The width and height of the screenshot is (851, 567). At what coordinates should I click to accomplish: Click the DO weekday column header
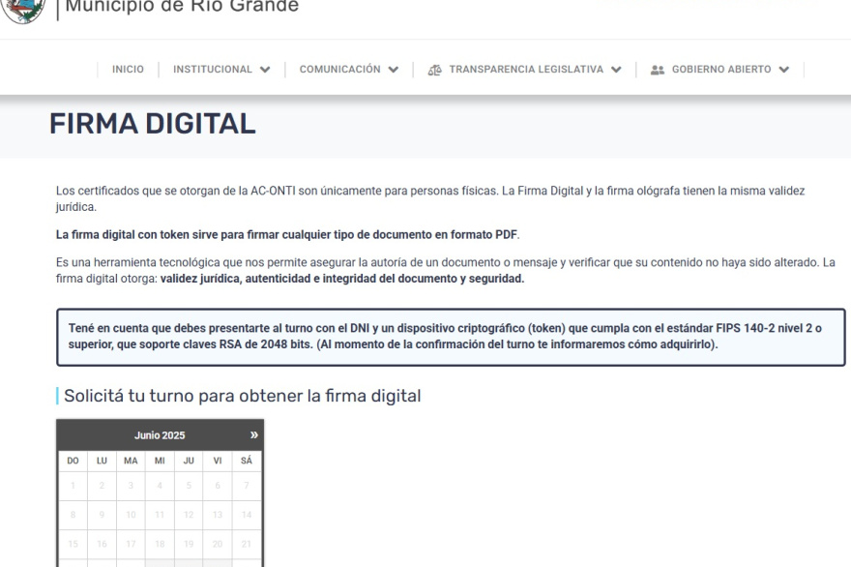pyautogui.click(x=73, y=461)
